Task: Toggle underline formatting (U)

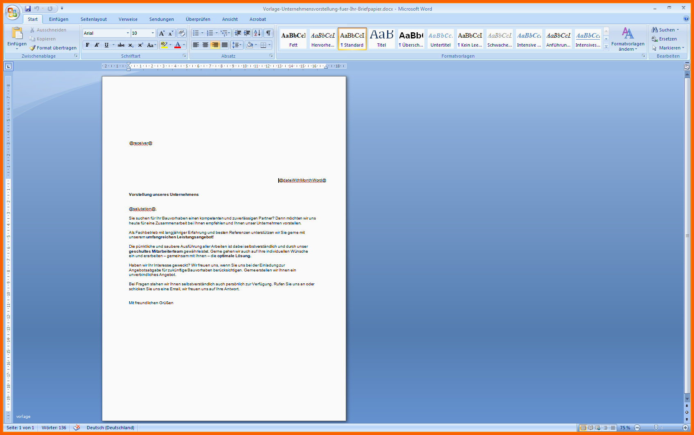Action: click(x=106, y=45)
